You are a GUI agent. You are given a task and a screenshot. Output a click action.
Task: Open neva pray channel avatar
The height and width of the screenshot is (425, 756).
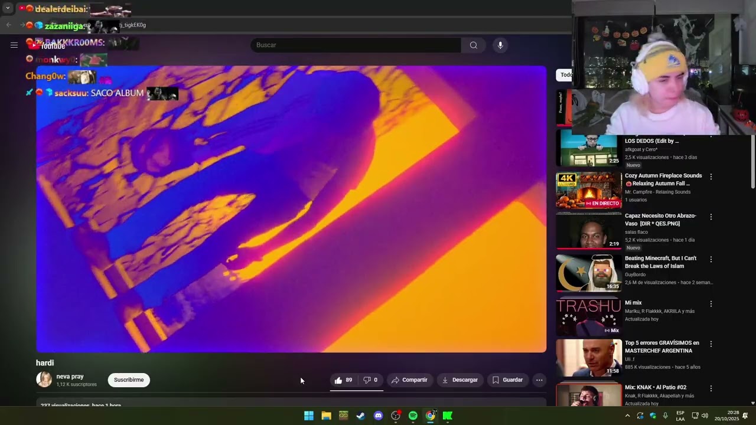coord(44,380)
